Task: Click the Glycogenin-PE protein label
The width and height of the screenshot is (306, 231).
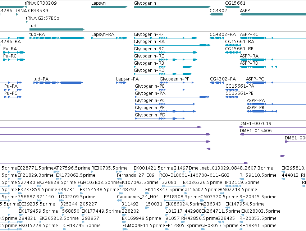Action: coord(150,108)
